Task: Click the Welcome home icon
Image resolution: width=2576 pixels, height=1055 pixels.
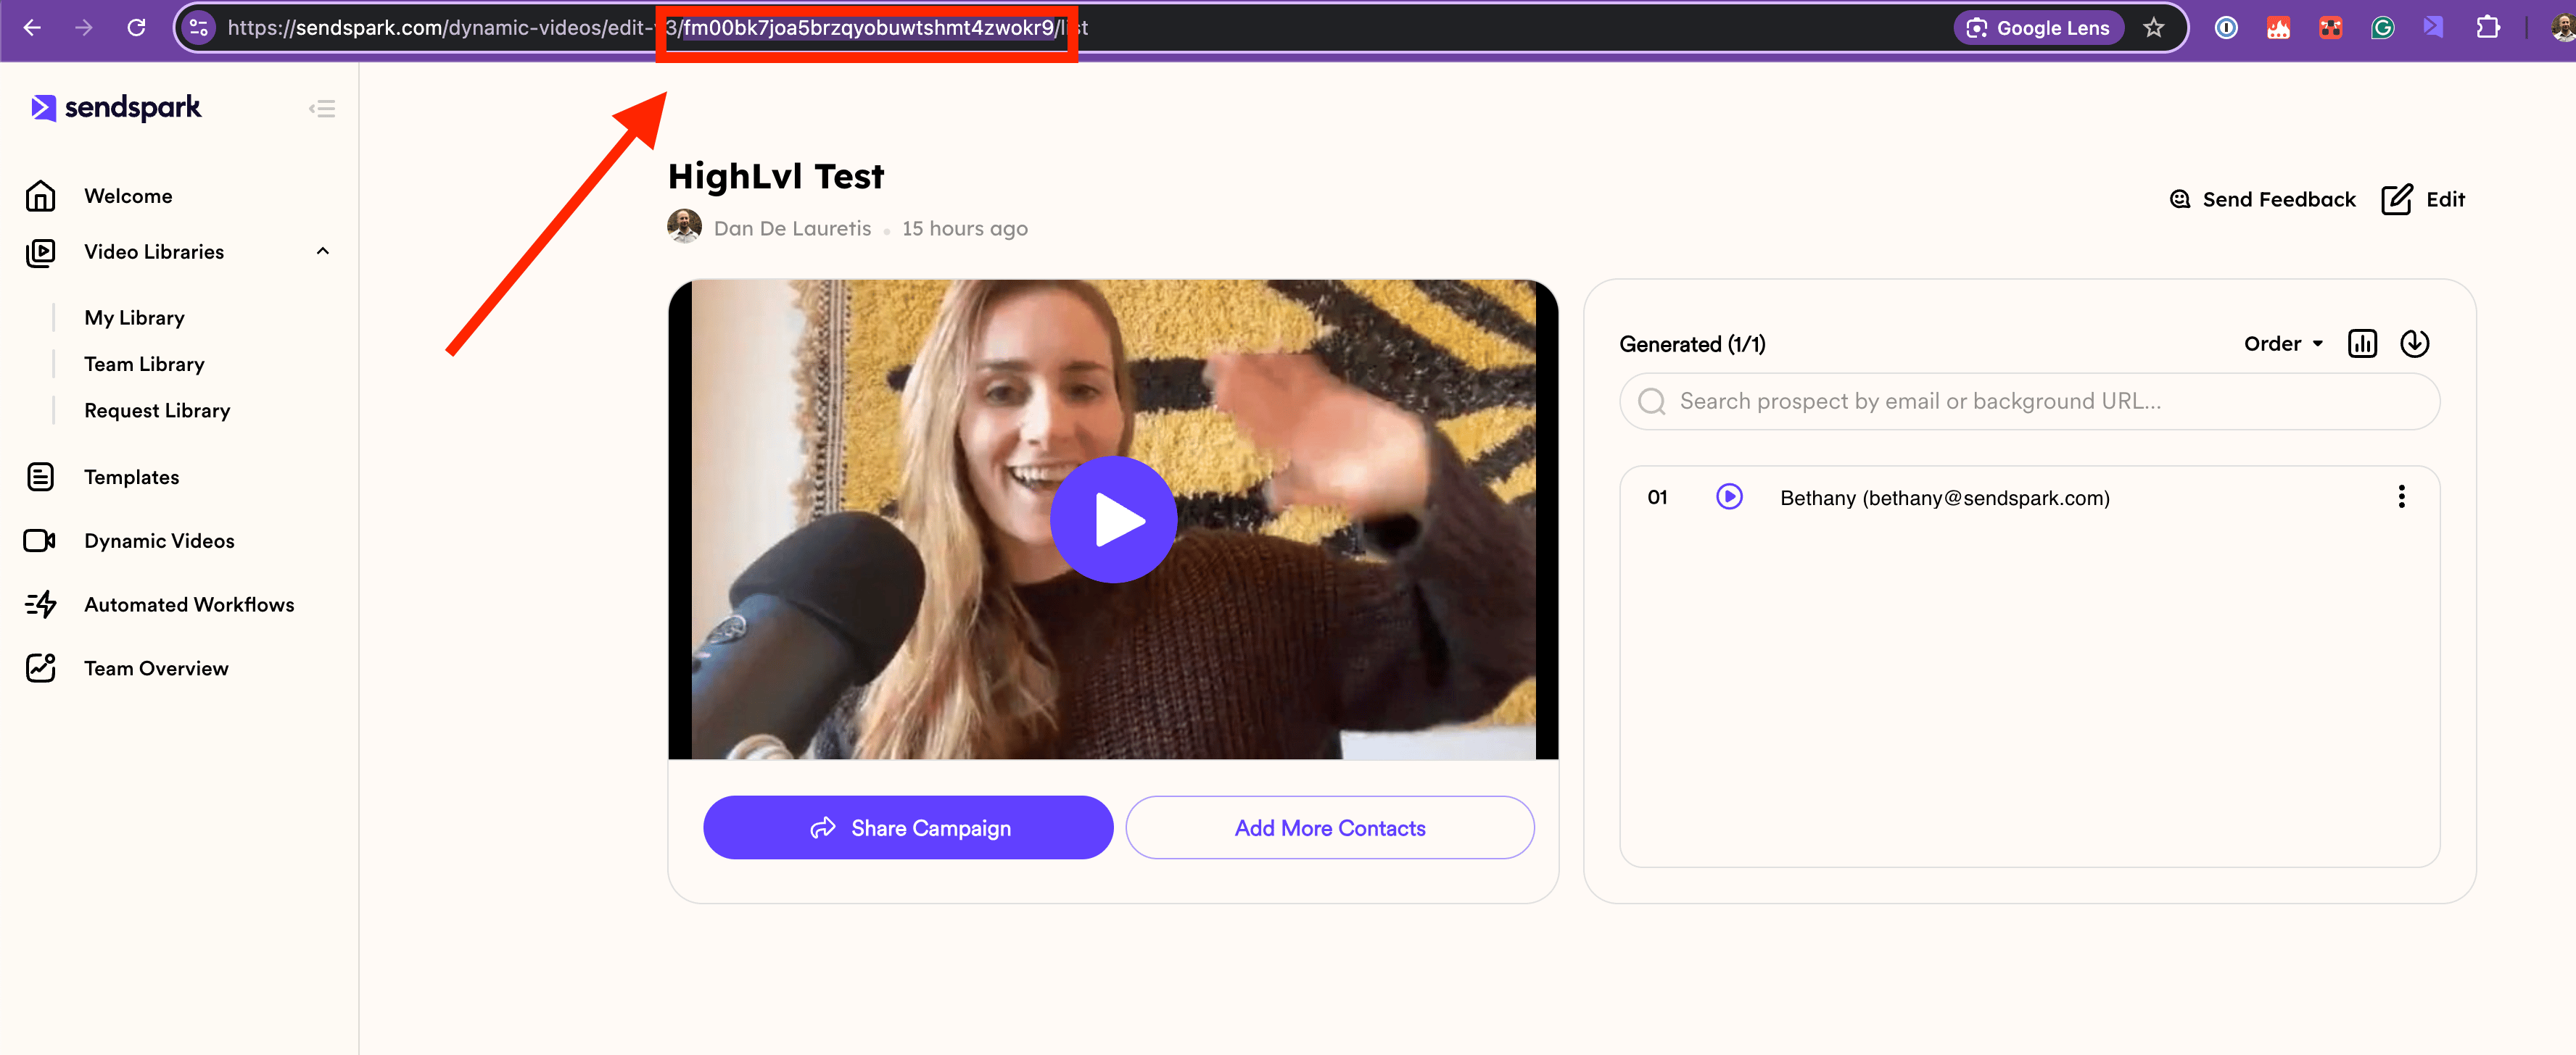Action: tap(40, 196)
